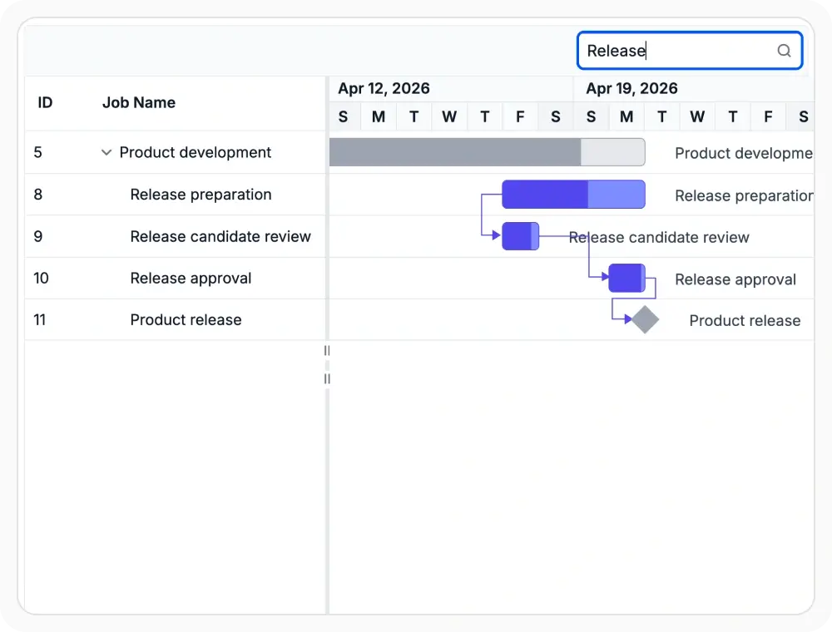Focus the search field containing "Release"
Viewport: 832px width, 632px height.
click(689, 51)
